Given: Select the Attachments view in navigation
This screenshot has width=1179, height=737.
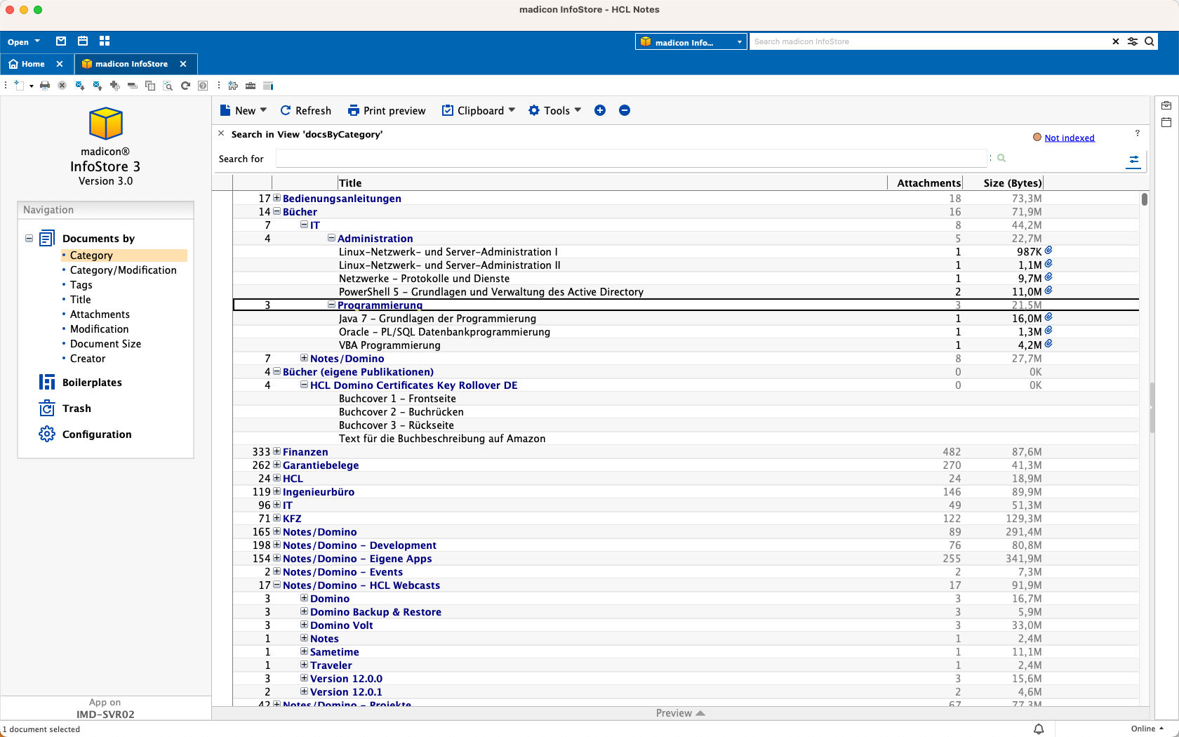Looking at the screenshot, I should tap(100, 314).
